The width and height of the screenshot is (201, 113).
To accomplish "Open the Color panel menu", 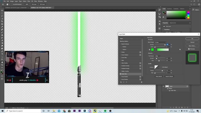I will click(190, 9).
